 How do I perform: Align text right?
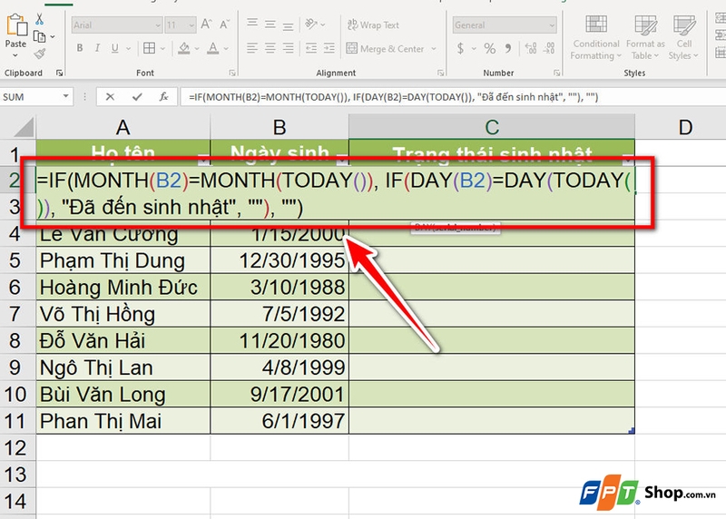pos(288,48)
